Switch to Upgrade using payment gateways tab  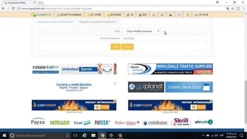[x=98, y=22]
